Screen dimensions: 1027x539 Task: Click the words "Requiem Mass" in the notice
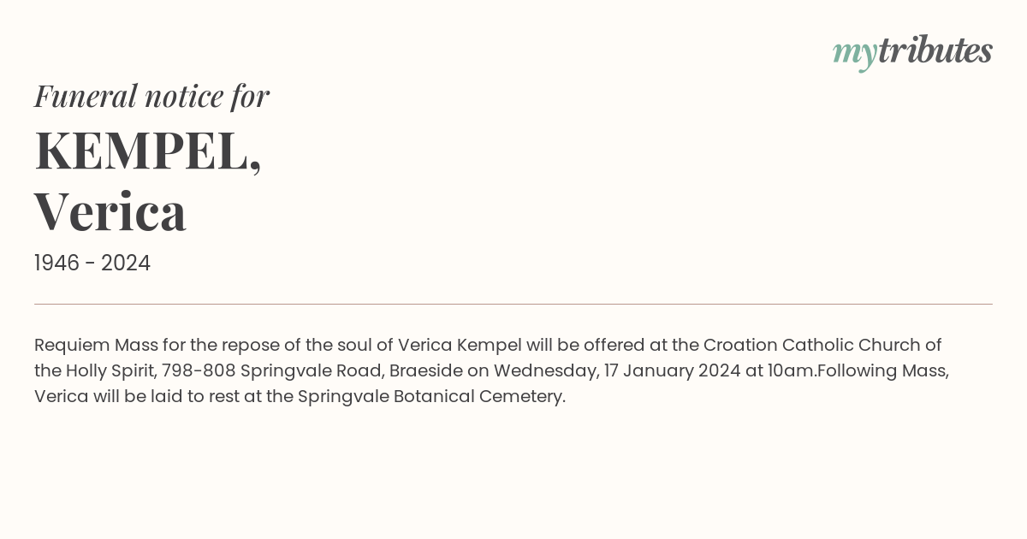click(x=91, y=346)
